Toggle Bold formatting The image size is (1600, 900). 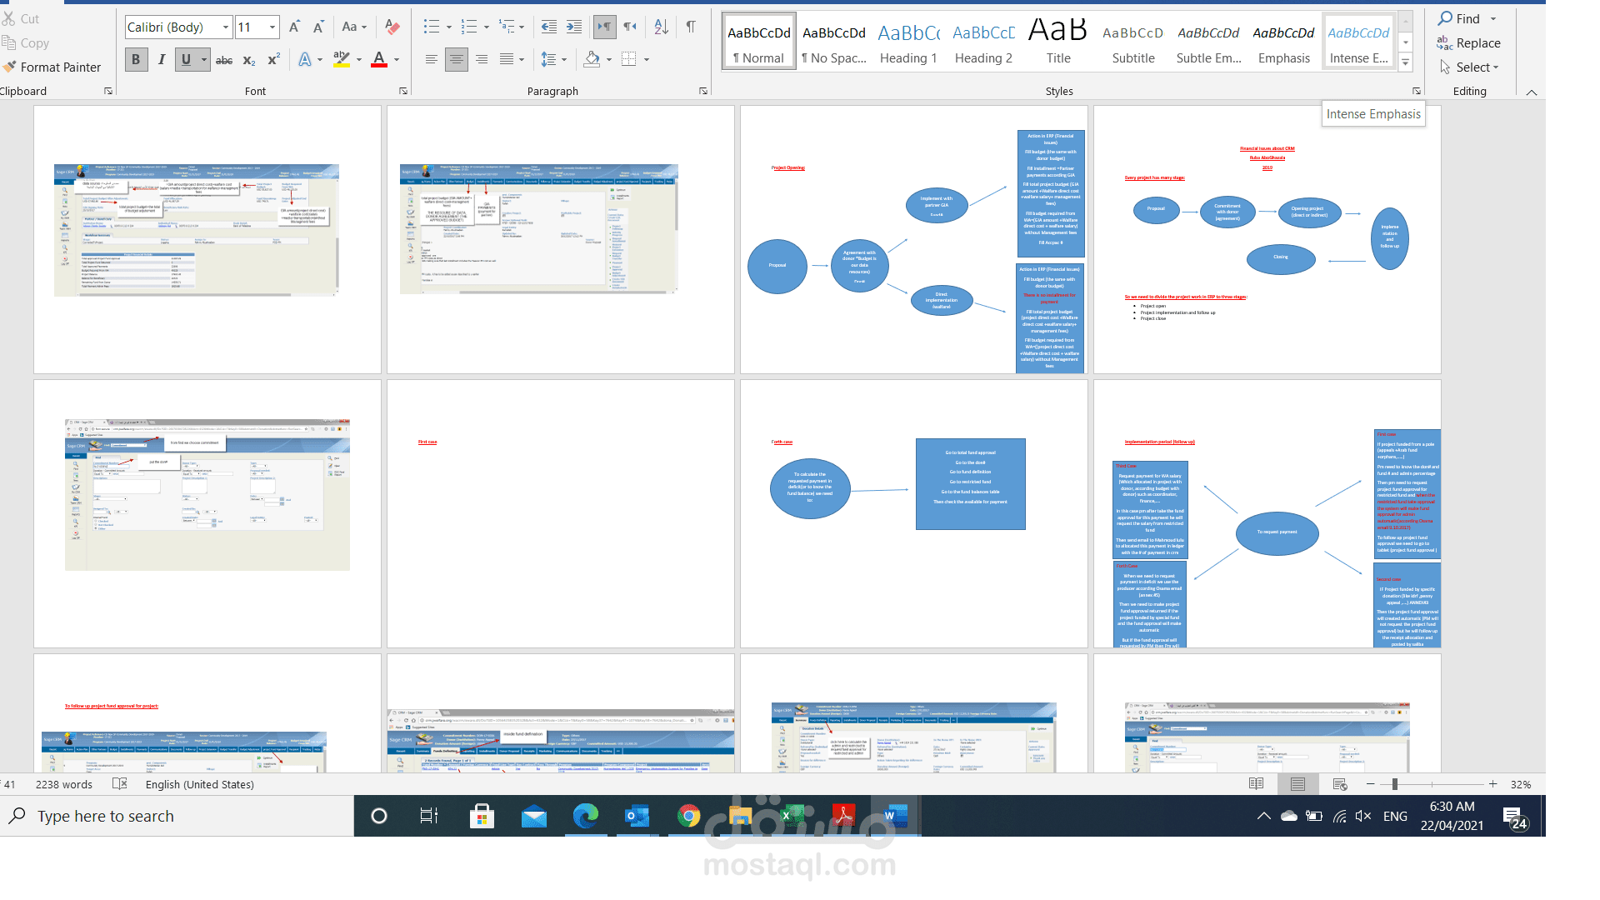click(x=136, y=60)
